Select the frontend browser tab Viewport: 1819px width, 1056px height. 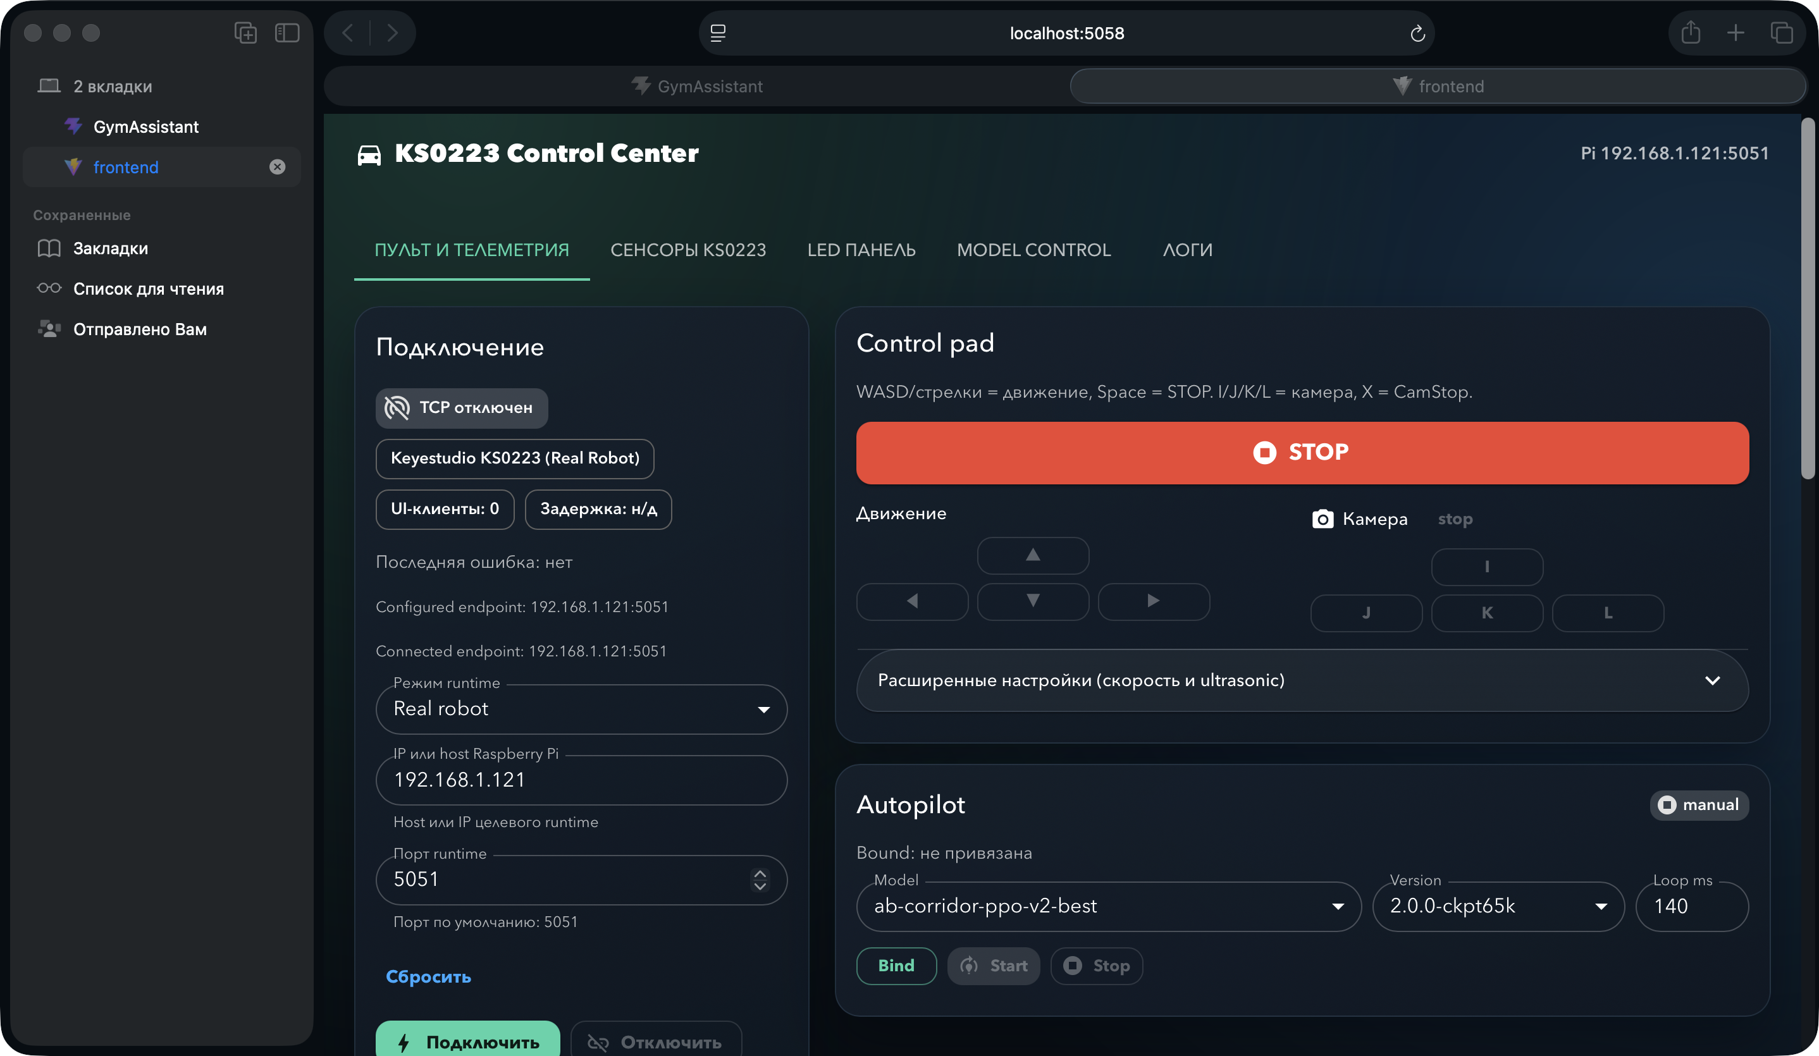pos(1438,87)
